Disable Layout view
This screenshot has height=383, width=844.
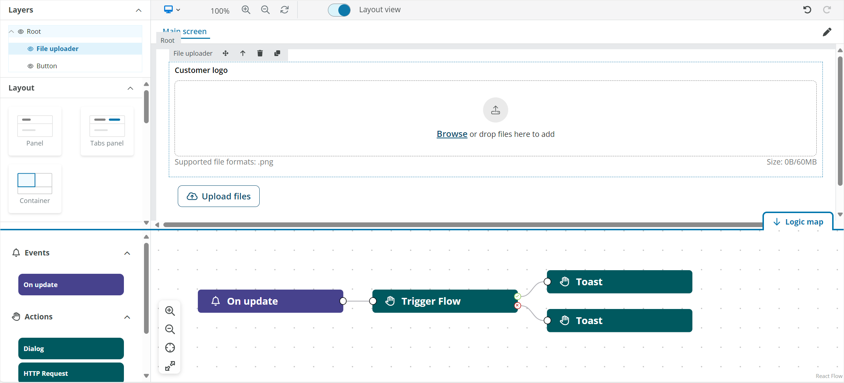coord(339,10)
